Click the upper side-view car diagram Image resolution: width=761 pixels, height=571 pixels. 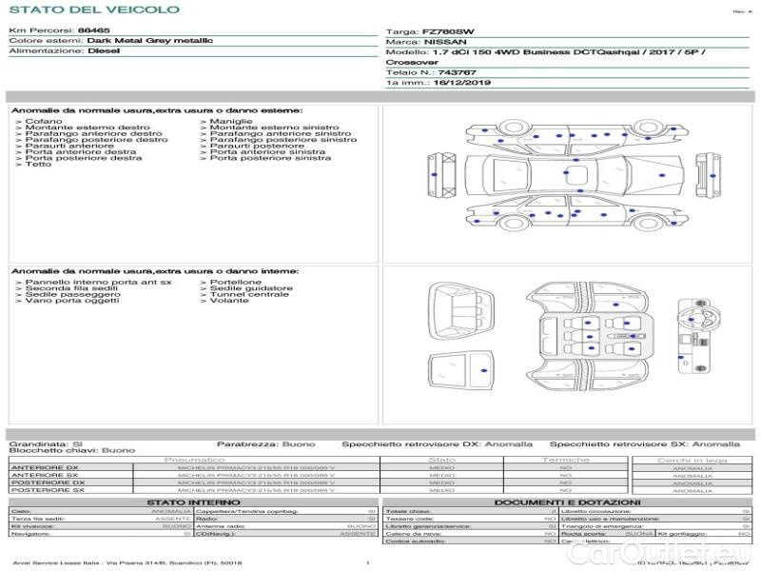click(x=577, y=135)
